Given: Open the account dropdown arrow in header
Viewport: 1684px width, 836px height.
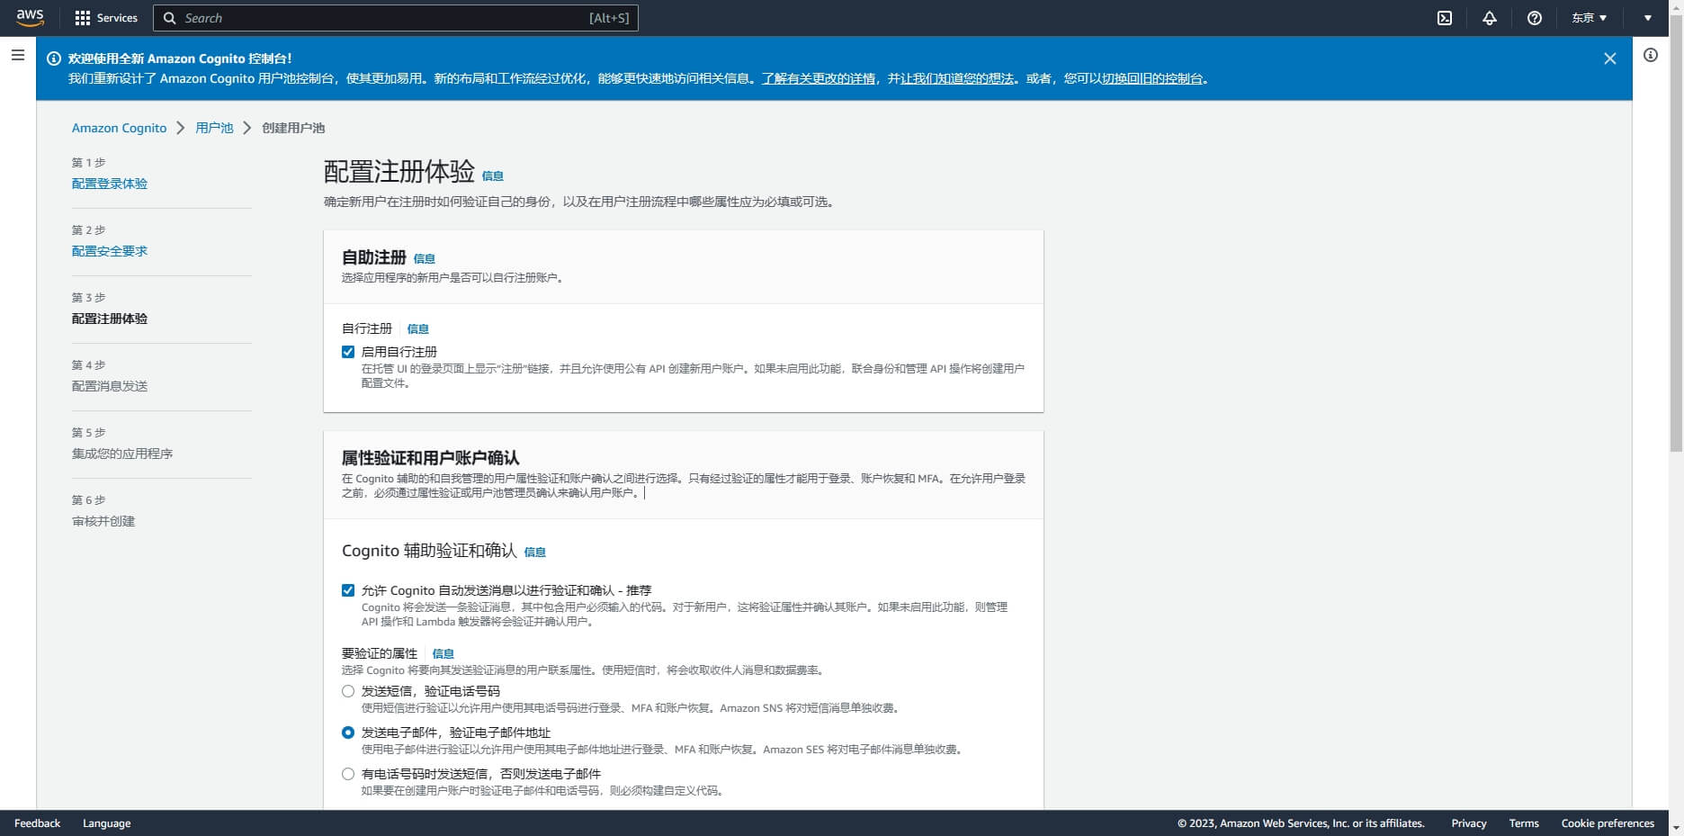Looking at the screenshot, I should [1648, 18].
